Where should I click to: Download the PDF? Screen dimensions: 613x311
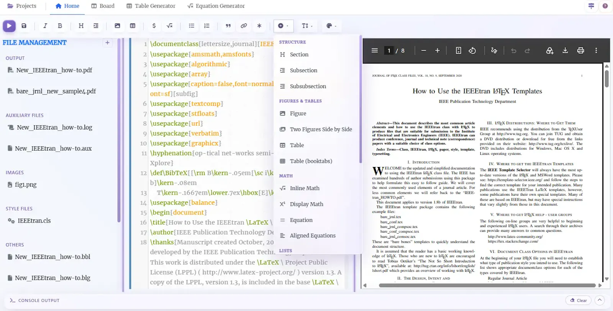click(x=565, y=51)
